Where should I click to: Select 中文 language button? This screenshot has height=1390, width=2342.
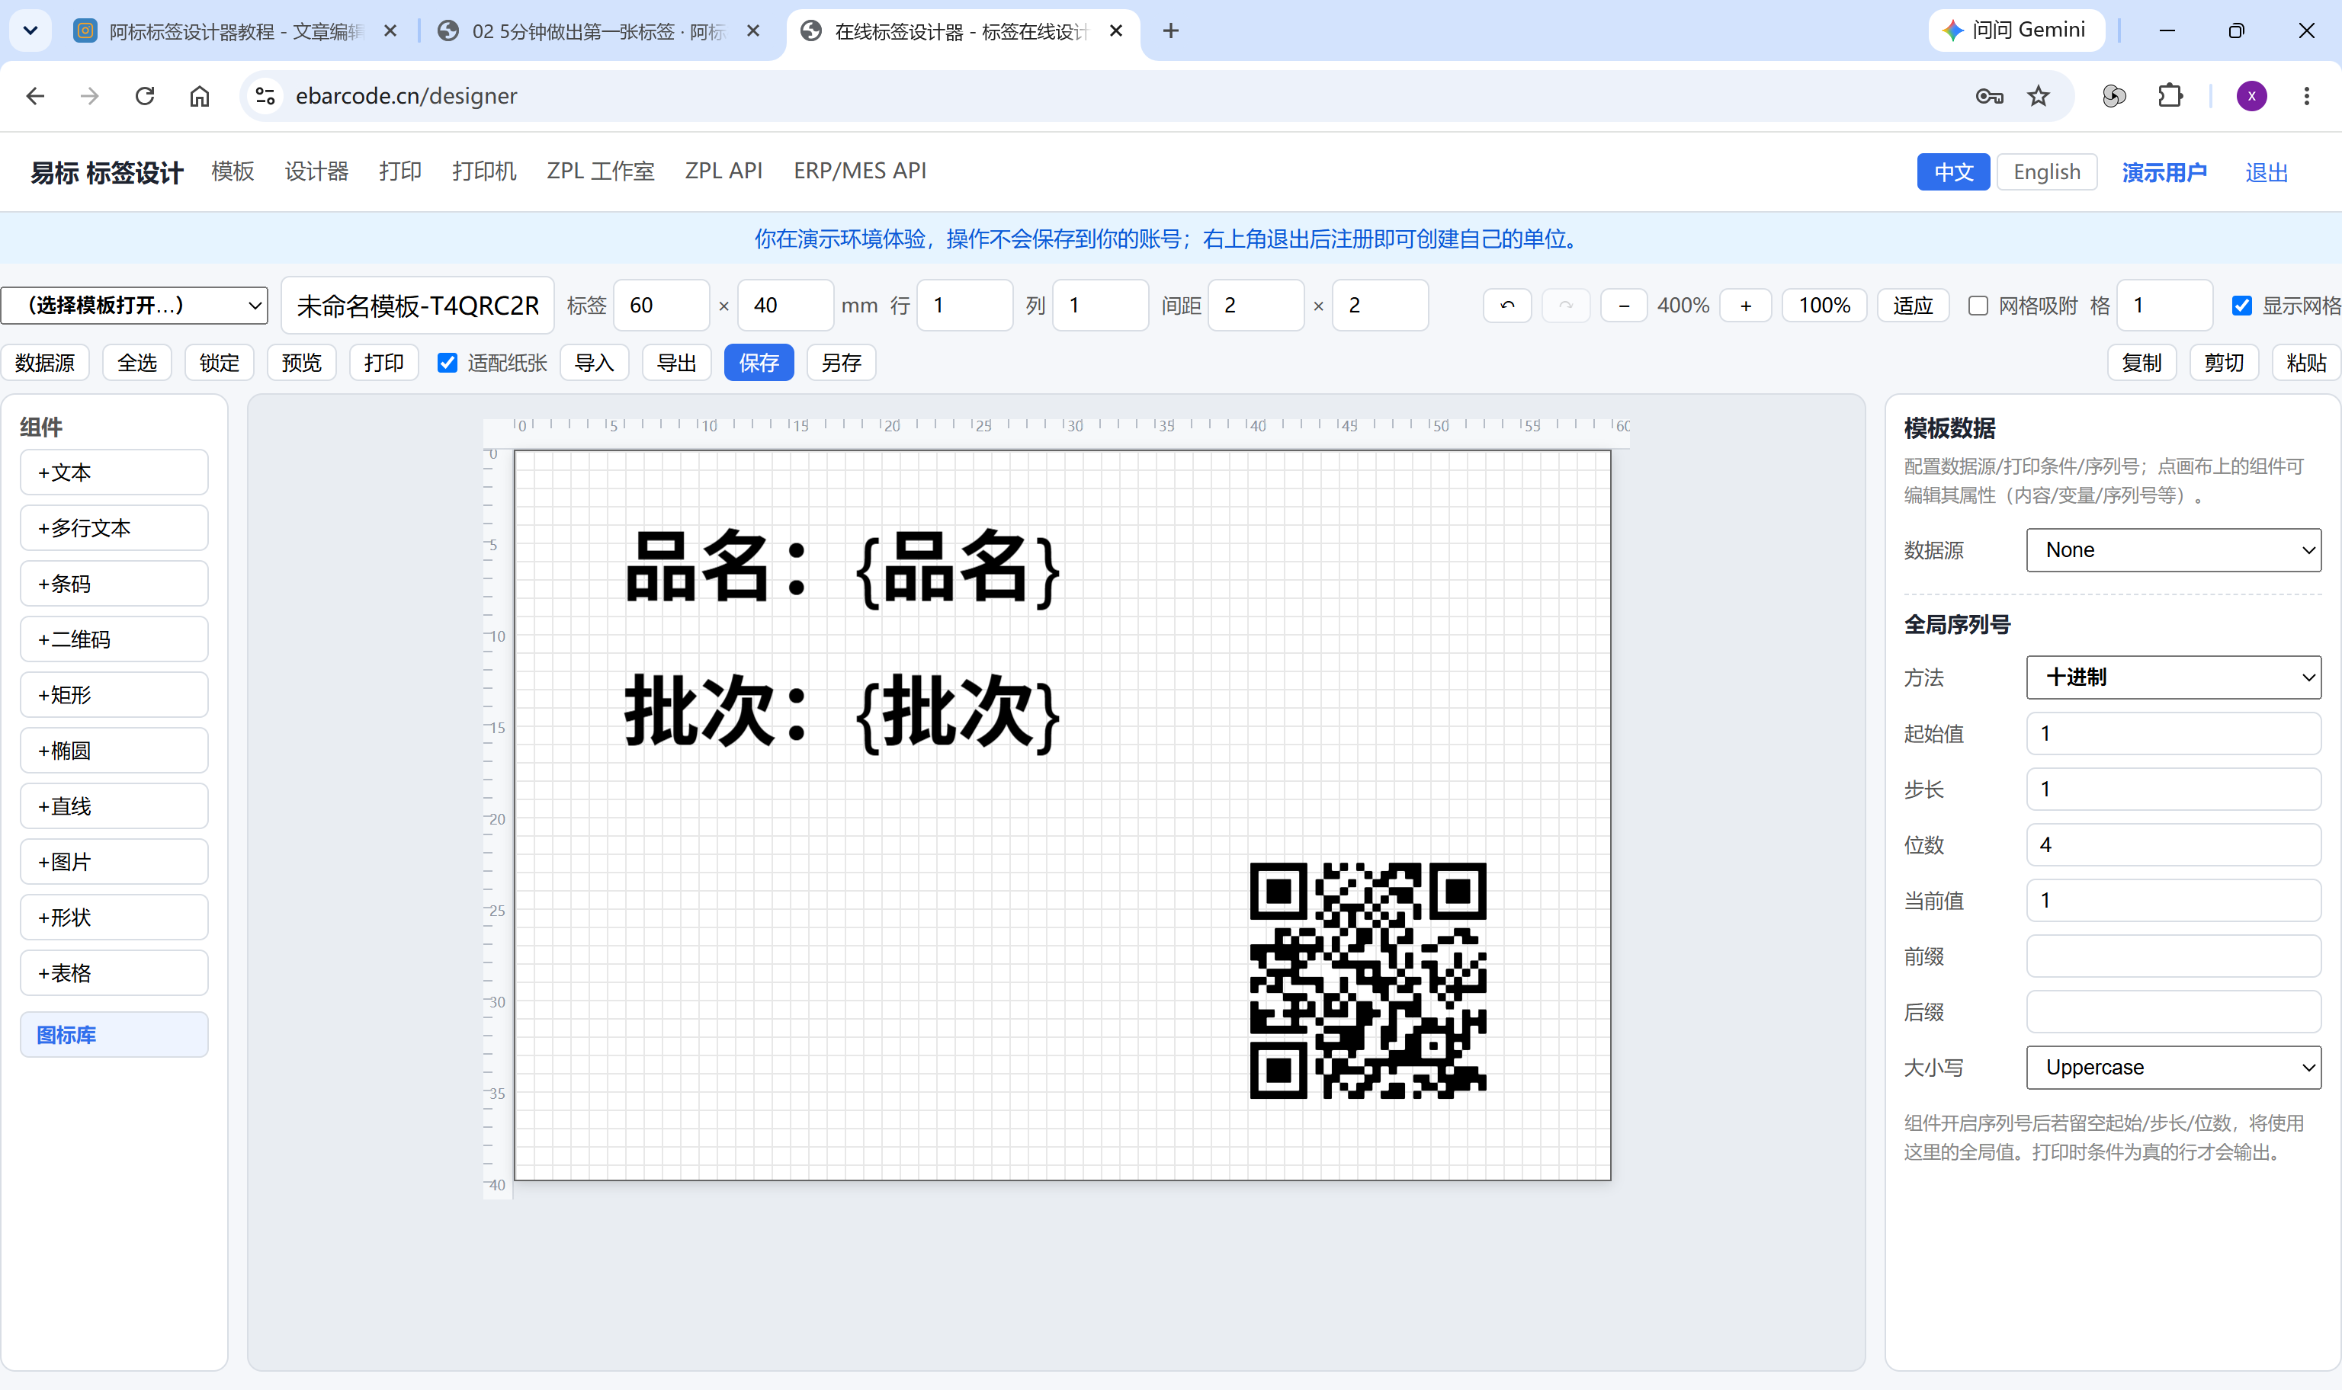1953,172
